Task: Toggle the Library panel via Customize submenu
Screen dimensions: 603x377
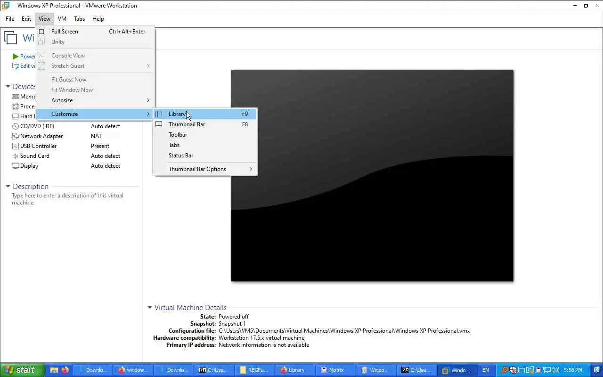Action: (x=205, y=114)
